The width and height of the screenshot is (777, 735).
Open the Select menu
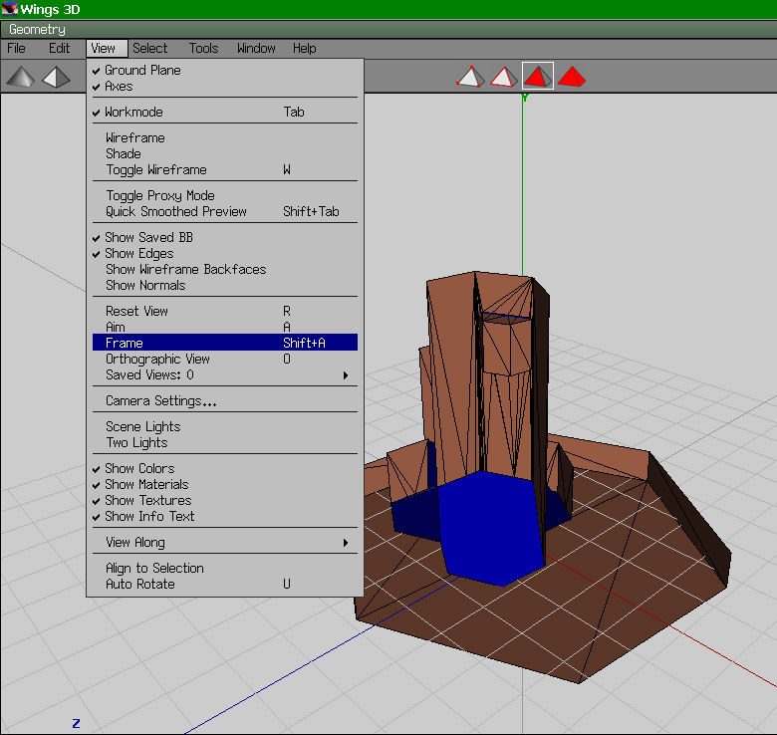point(150,48)
